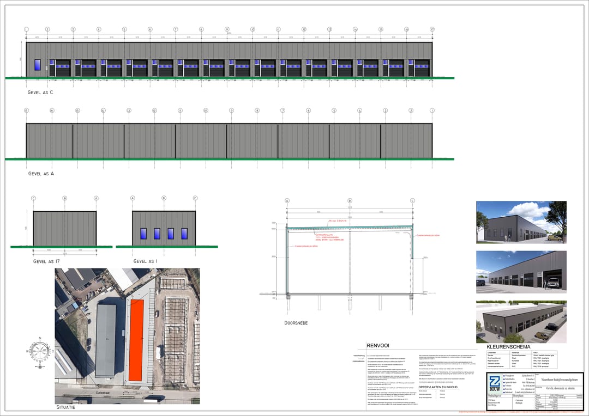This screenshot has width=589, height=416.
Task: Click the Gevel as A label
Action: click(40, 174)
